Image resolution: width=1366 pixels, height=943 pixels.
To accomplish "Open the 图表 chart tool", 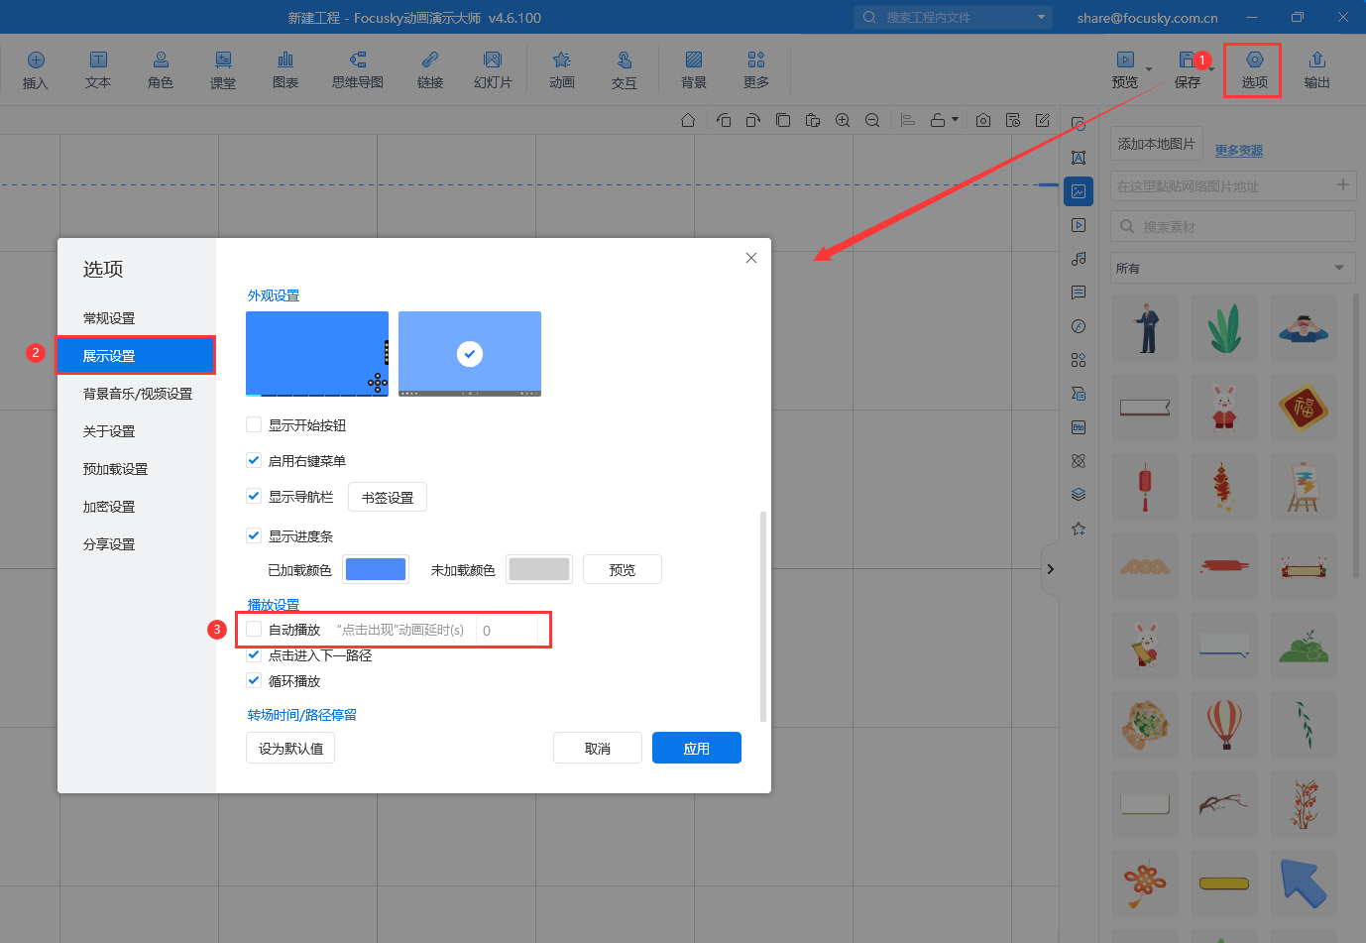I will [x=285, y=69].
